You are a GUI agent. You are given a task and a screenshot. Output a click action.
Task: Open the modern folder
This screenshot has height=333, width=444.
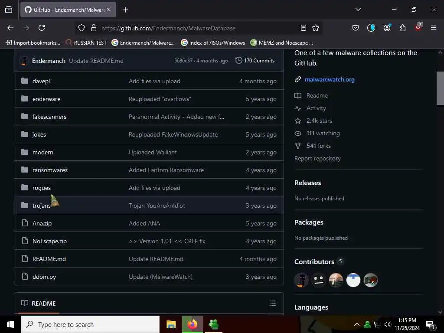point(43,152)
